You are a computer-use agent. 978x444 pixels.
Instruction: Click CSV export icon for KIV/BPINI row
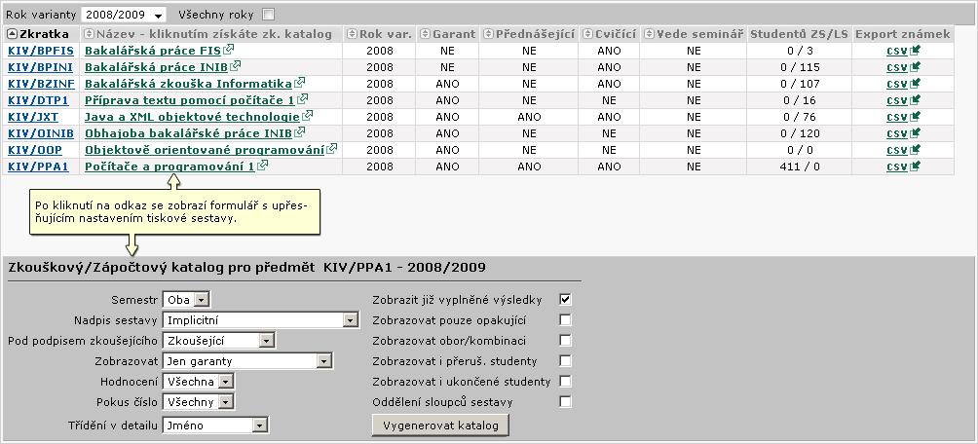coord(915,67)
